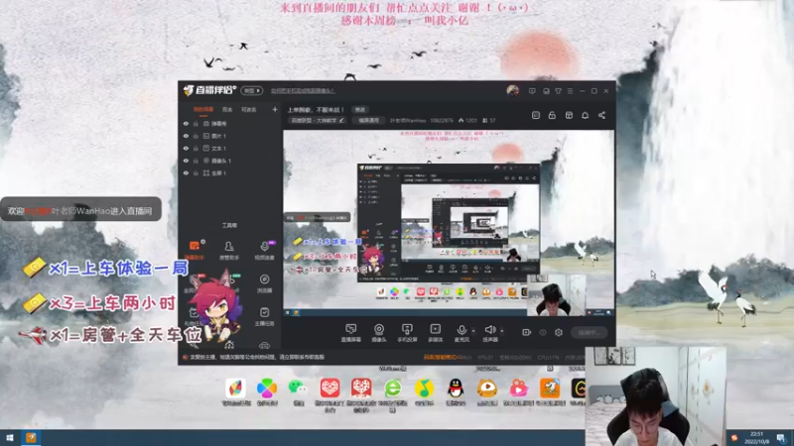Add a 多媒体 media source
This screenshot has height=446, width=794.
[435, 333]
